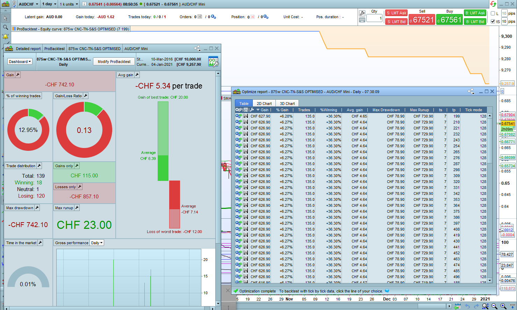Click the S: LMT Ask button

(396, 13)
